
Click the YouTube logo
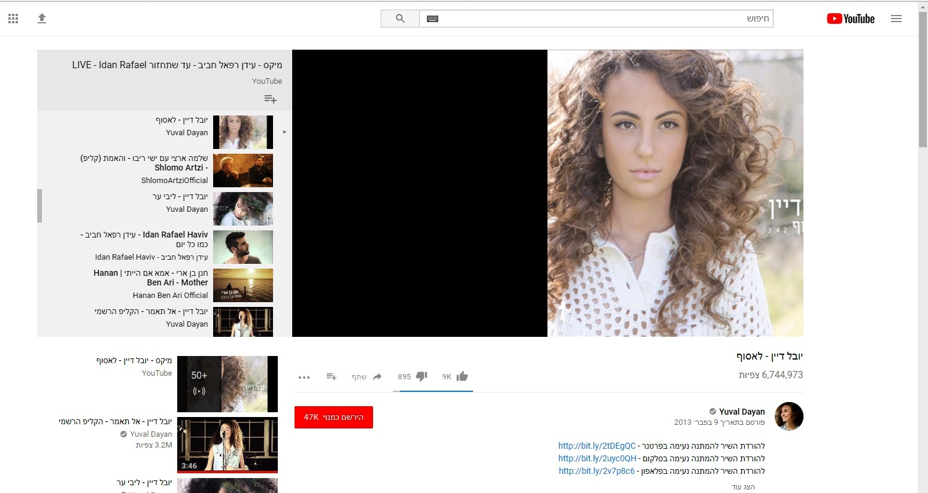pos(851,19)
